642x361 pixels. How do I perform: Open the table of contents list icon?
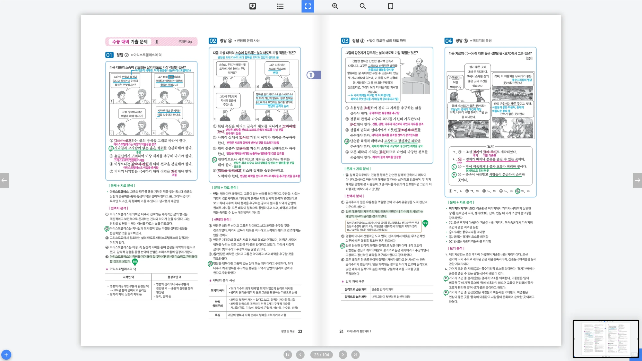point(280,6)
